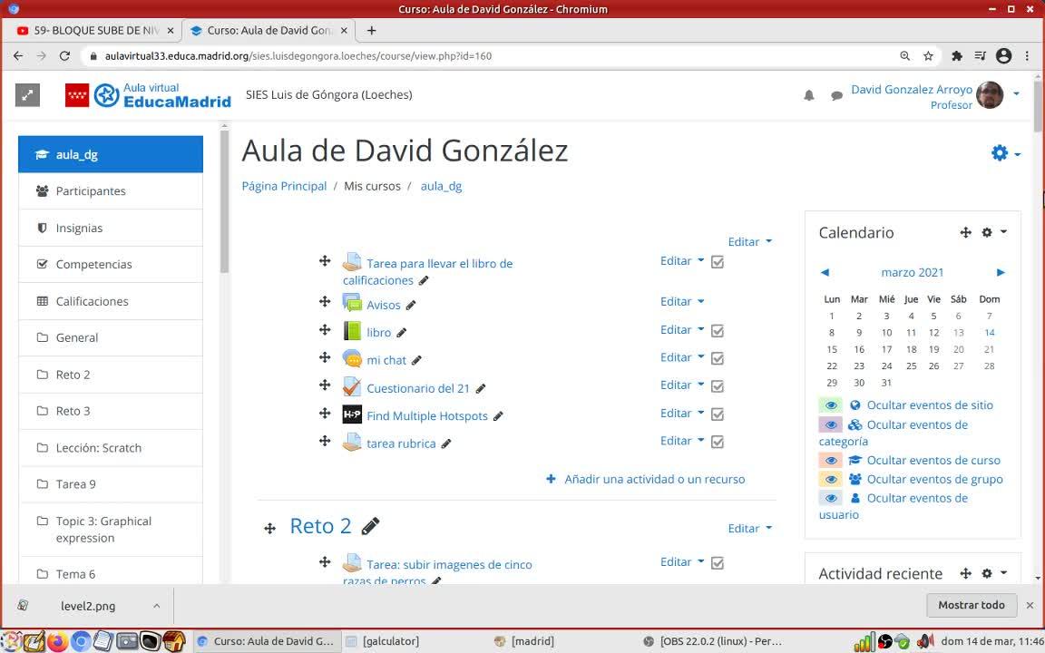Open Editar dropdown for Find Multiple Hotspots

[682, 414]
